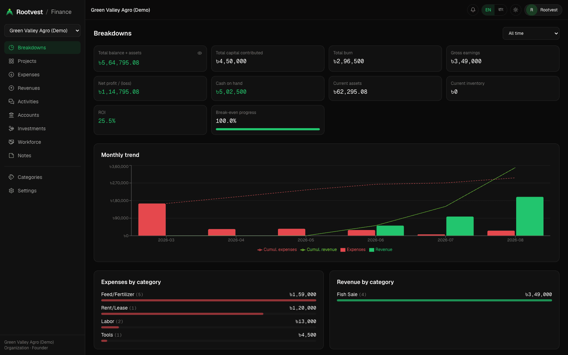Open the Rootvest user menu
568x355 pixels.
point(543,10)
